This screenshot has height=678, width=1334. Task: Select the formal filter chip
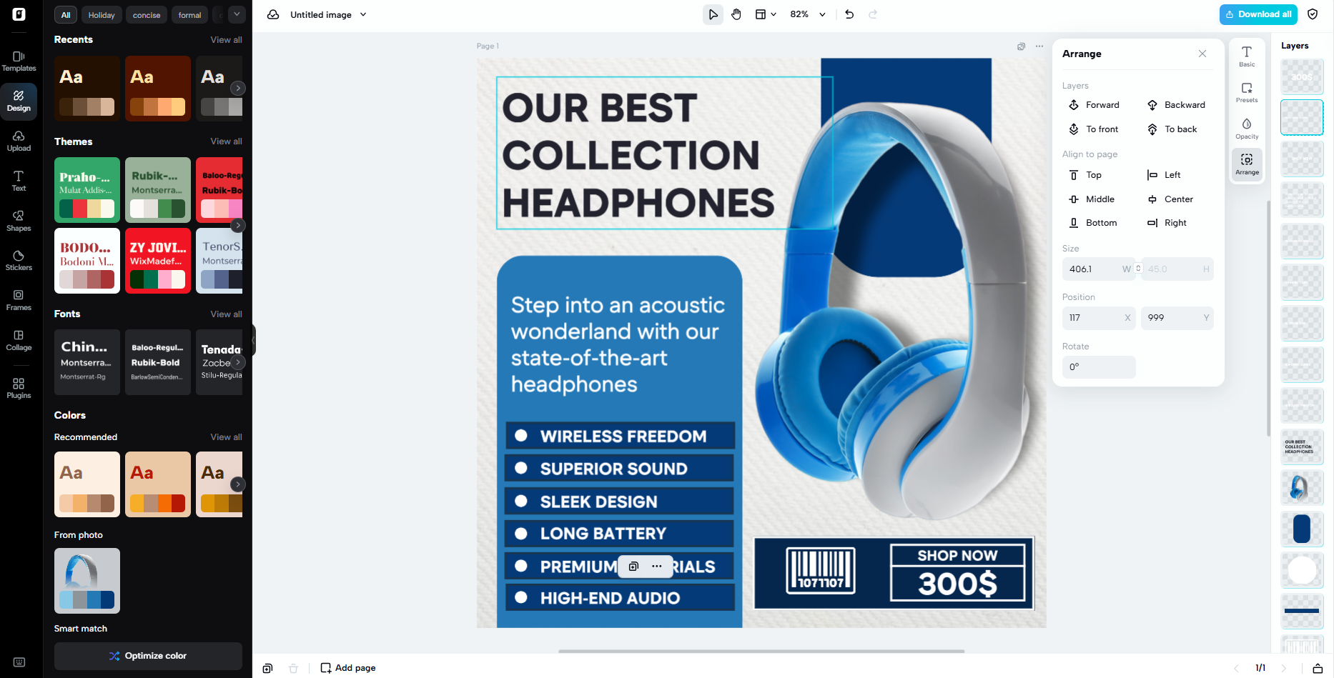coord(189,15)
